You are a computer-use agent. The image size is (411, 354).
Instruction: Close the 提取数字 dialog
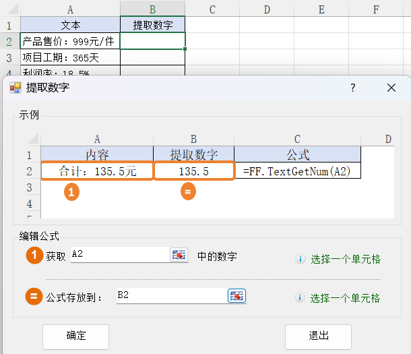point(391,88)
